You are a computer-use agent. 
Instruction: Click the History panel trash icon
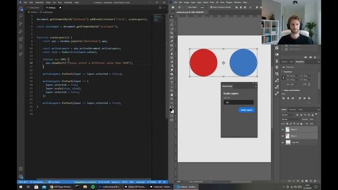(315, 58)
